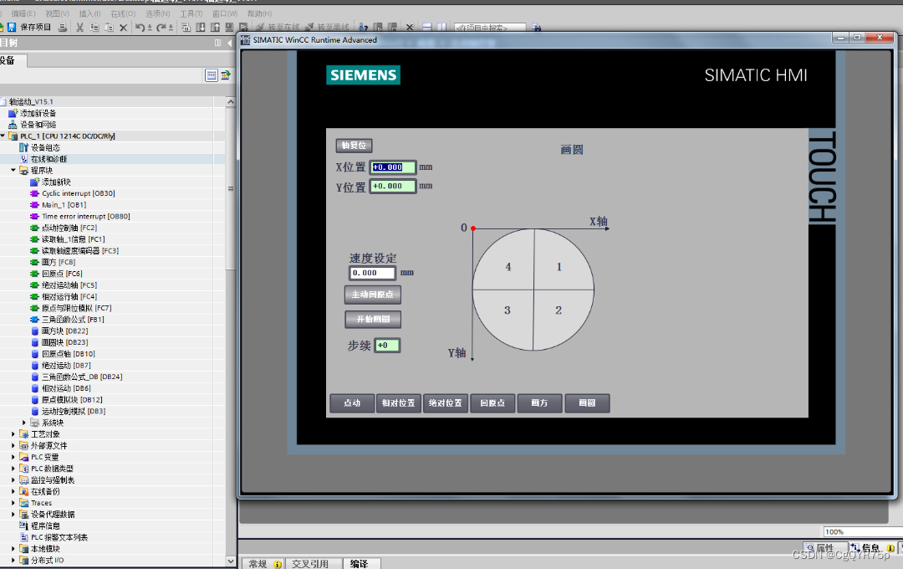This screenshot has width=903, height=569.
Task: Click the X位置 value field
Action: tap(393, 167)
